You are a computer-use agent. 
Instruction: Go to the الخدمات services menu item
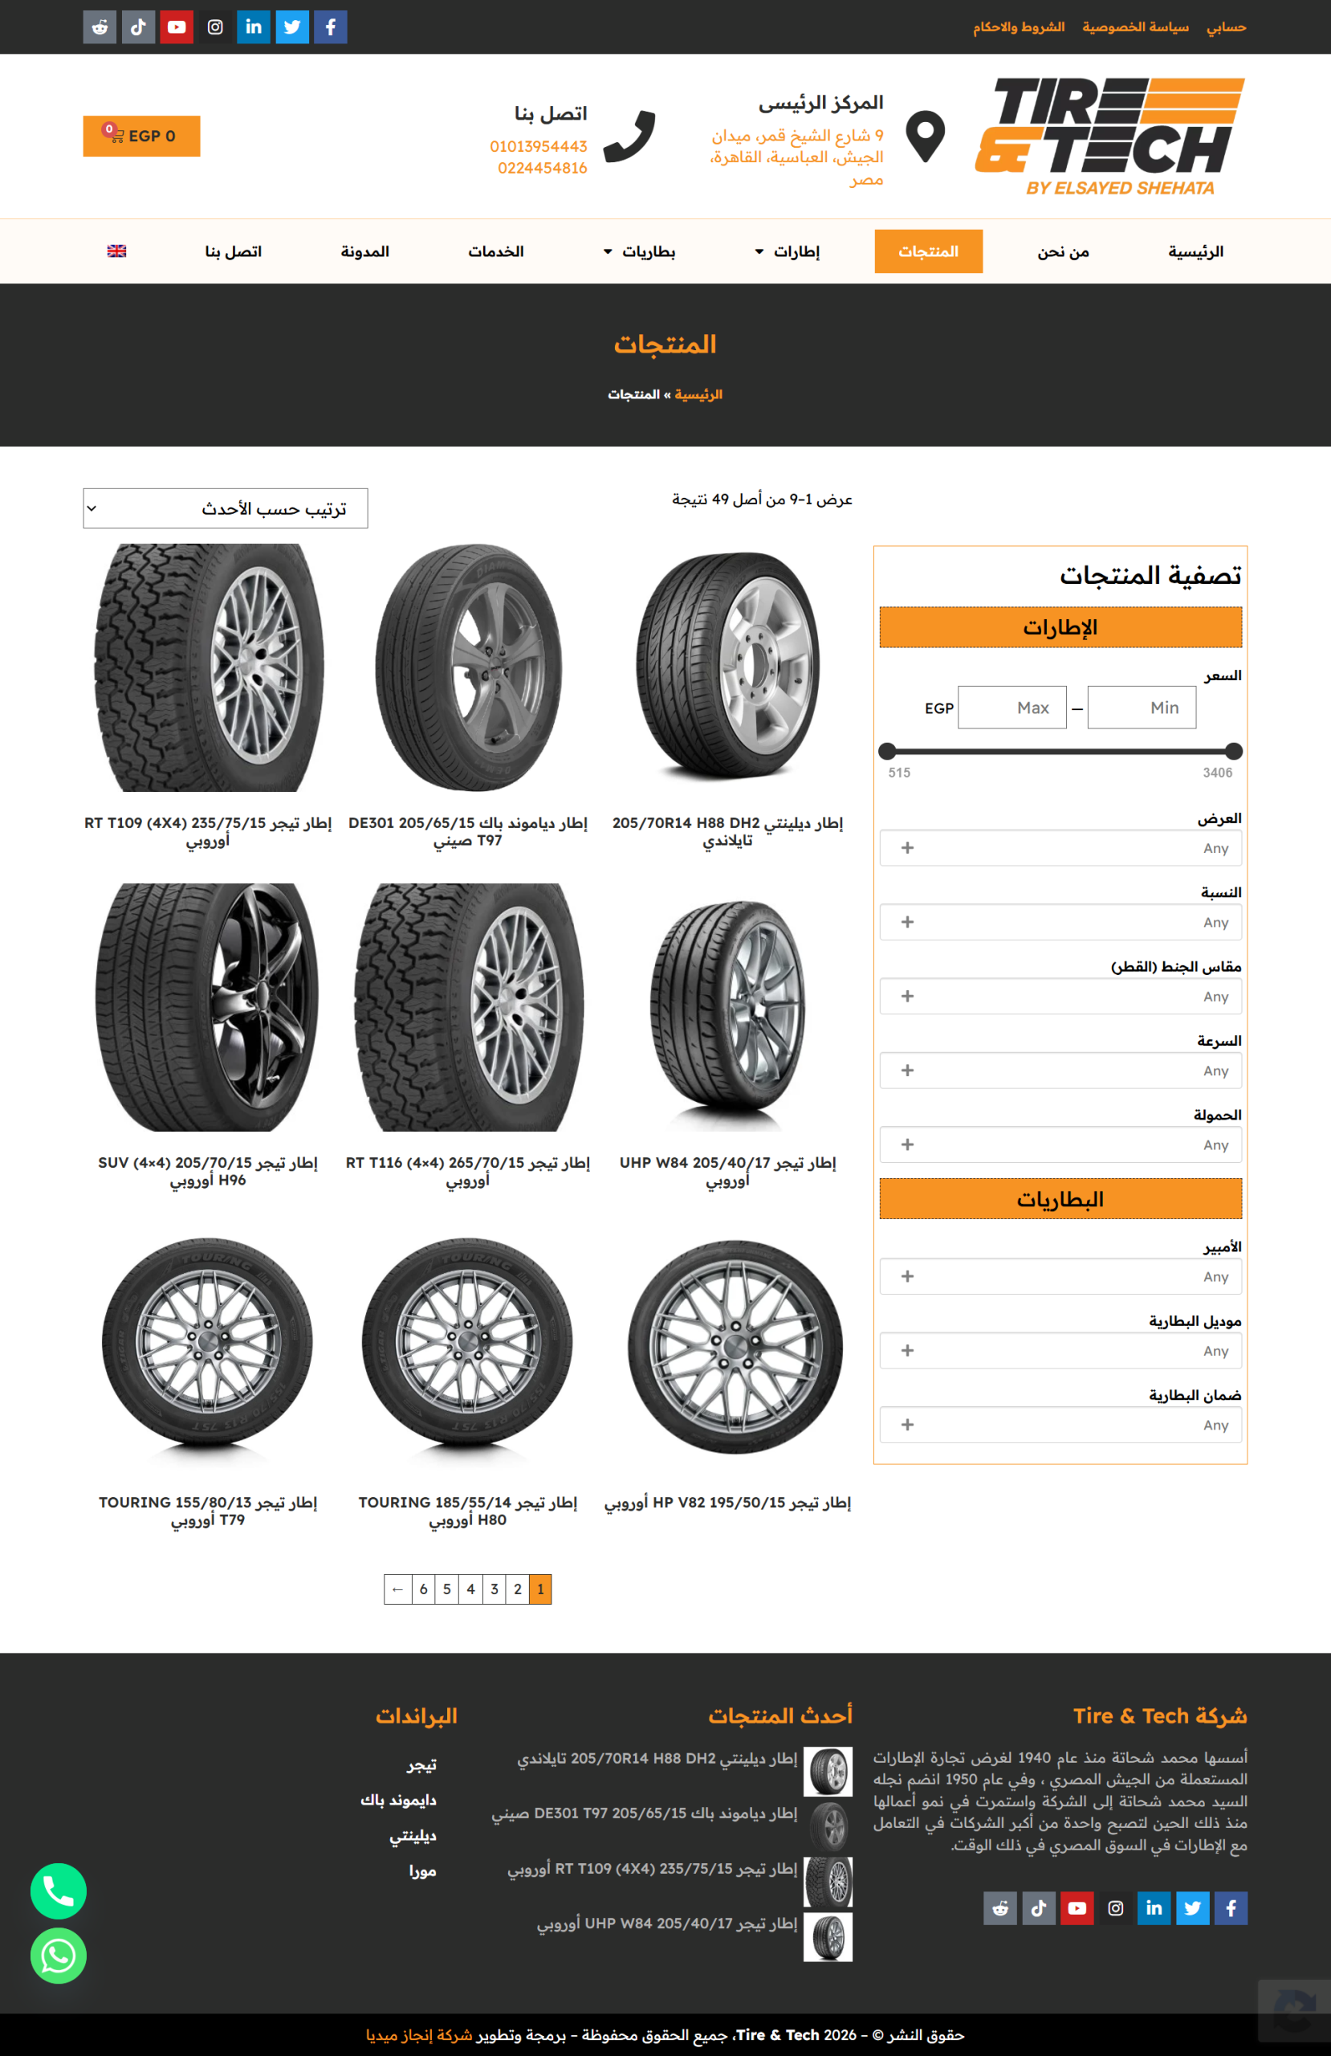point(496,251)
